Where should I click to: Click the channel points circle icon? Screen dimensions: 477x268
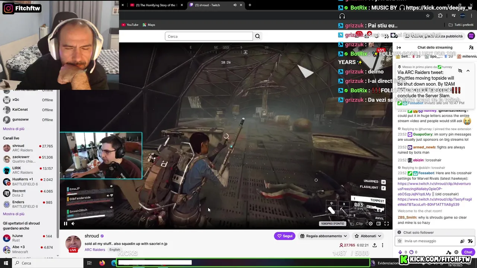pyautogui.click(x=411, y=252)
